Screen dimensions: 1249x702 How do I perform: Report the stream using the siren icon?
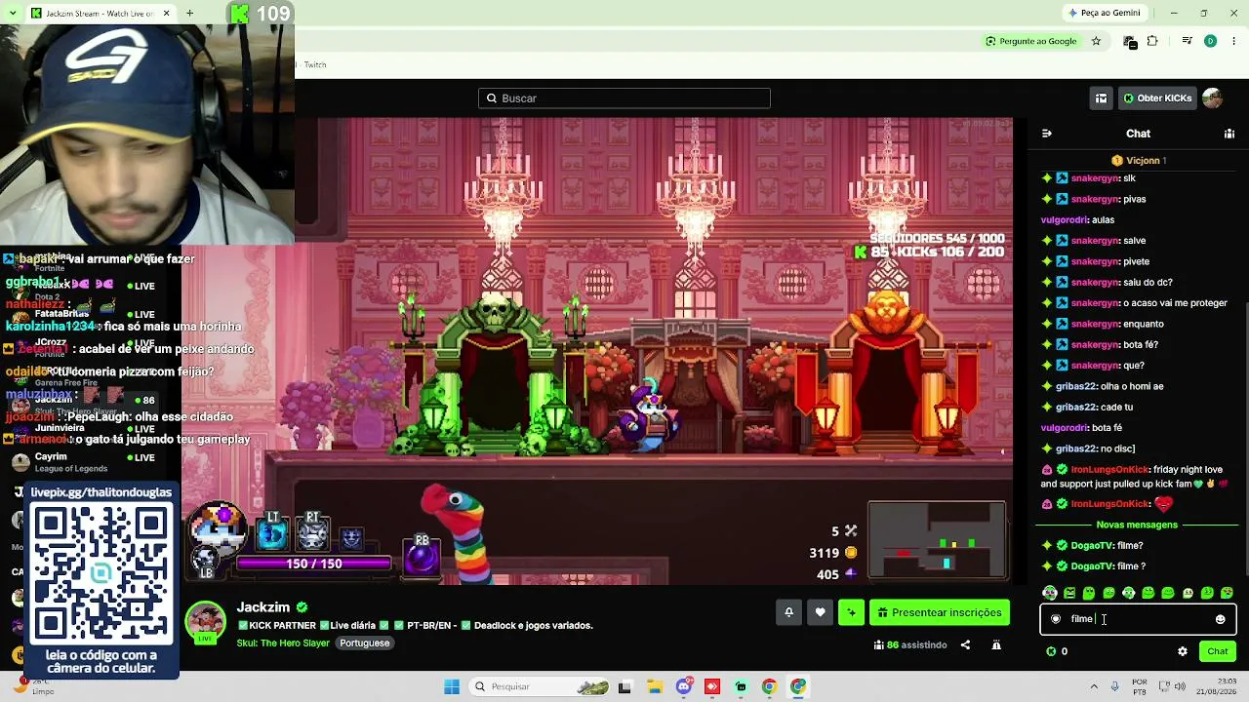point(996,644)
